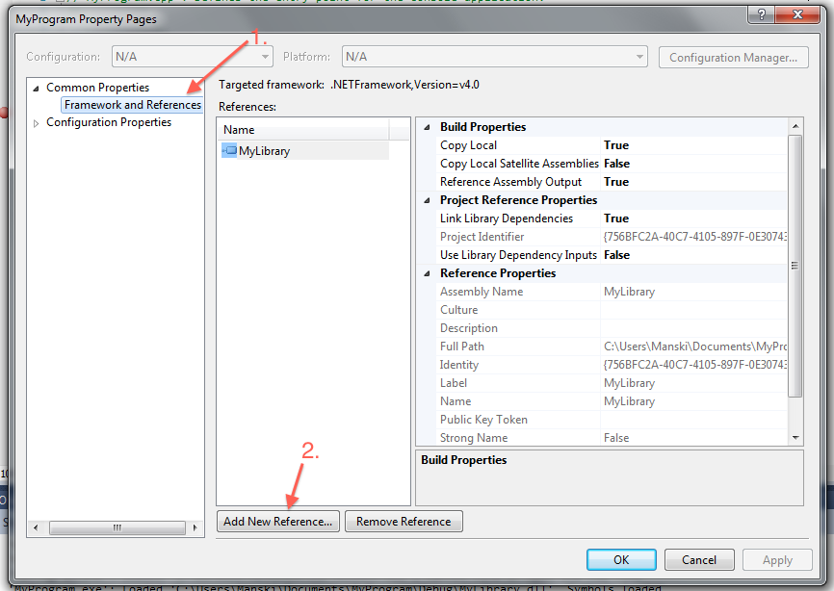Image resolution: width=834 pixels, height=591 pixels.
Task: Collapse the Build Properties section
Action: click(427, 127)
